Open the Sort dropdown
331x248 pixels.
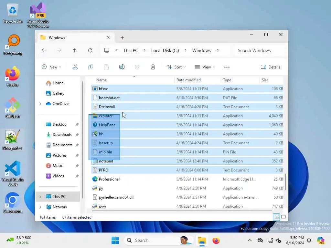tap(176, 67)
